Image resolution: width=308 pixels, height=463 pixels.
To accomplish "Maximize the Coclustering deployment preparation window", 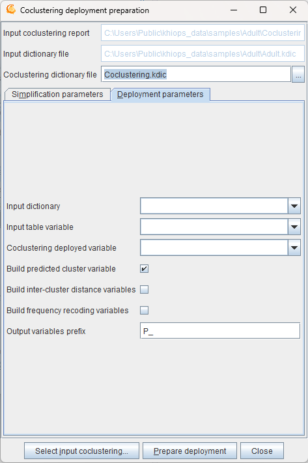I will point(263,10).
